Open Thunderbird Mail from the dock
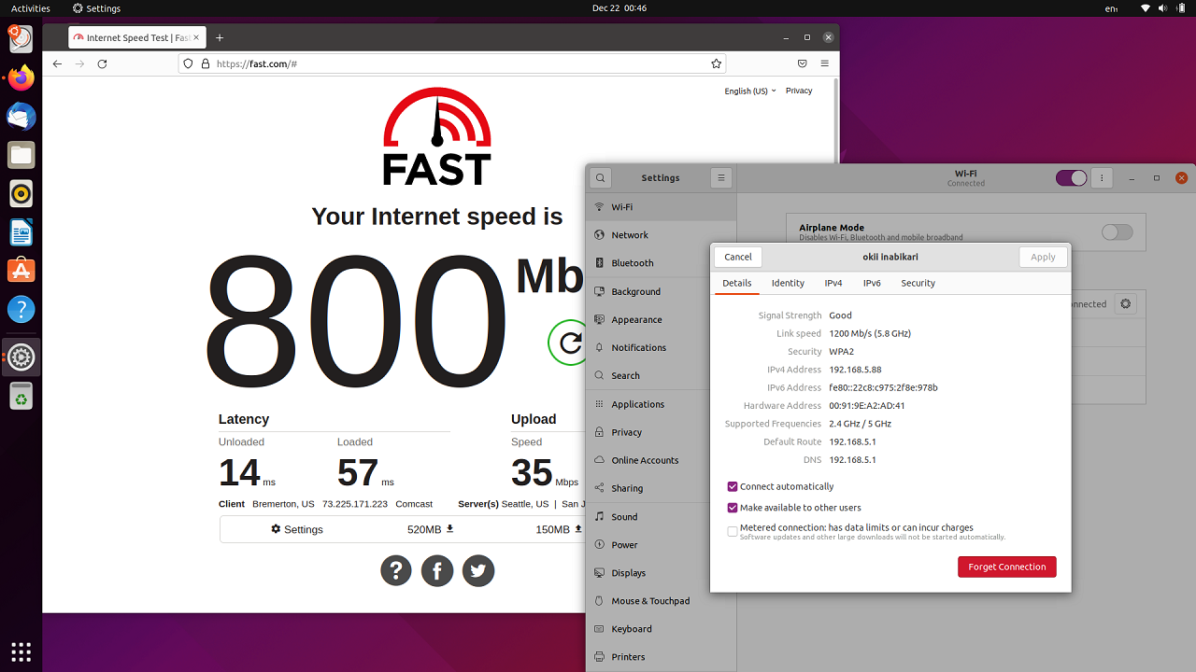The width and height of the screenshot is (1196, 672). (21, 117)
